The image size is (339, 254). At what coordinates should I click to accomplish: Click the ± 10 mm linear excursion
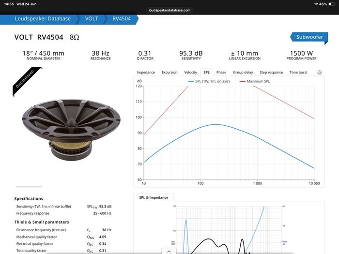click(245, 53)
